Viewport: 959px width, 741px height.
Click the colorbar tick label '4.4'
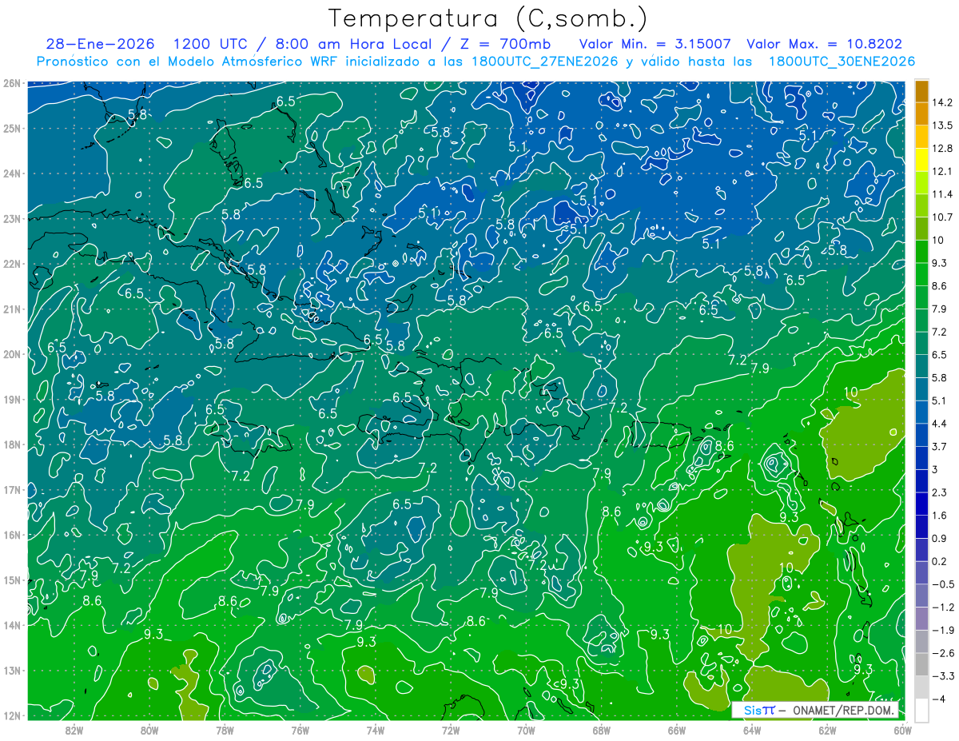pyautogui.click(x=940, y=424)
